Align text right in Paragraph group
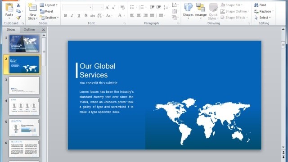This screenshot has height=162, width=288. 145,15
